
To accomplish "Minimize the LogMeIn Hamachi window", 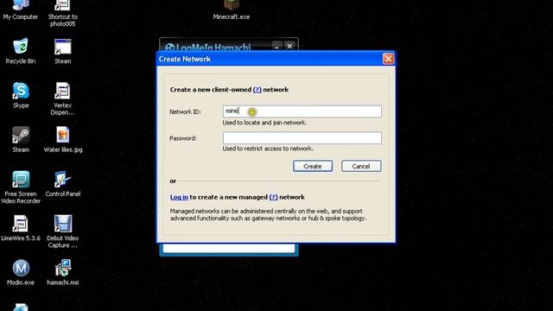I will tap(277, 46).
